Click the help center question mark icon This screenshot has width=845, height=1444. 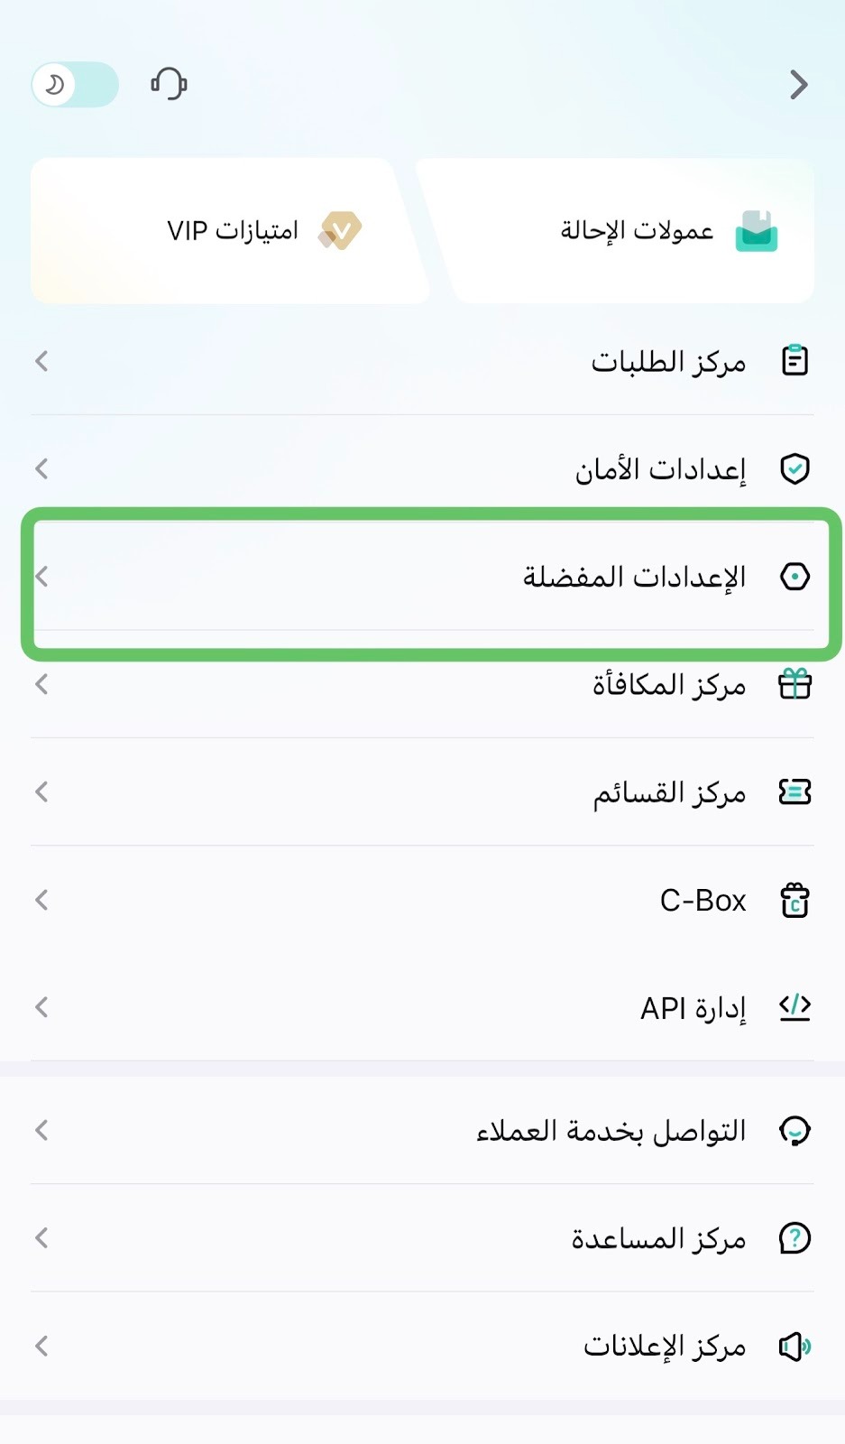pos(794,1238)
